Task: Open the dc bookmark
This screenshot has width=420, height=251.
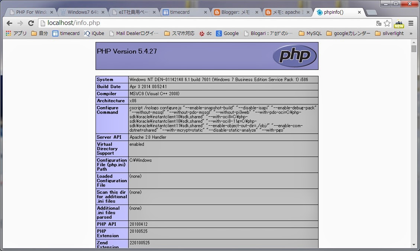Action: point(206,33)
